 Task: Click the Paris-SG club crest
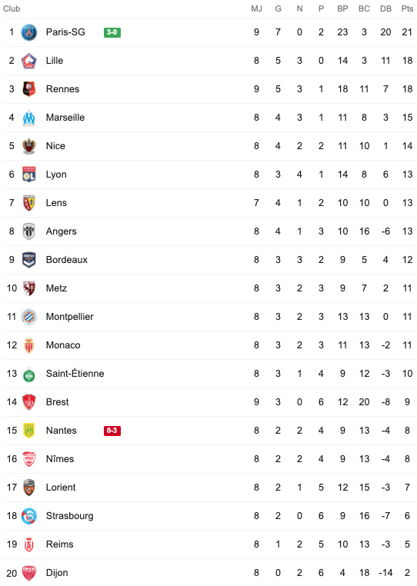28,32
